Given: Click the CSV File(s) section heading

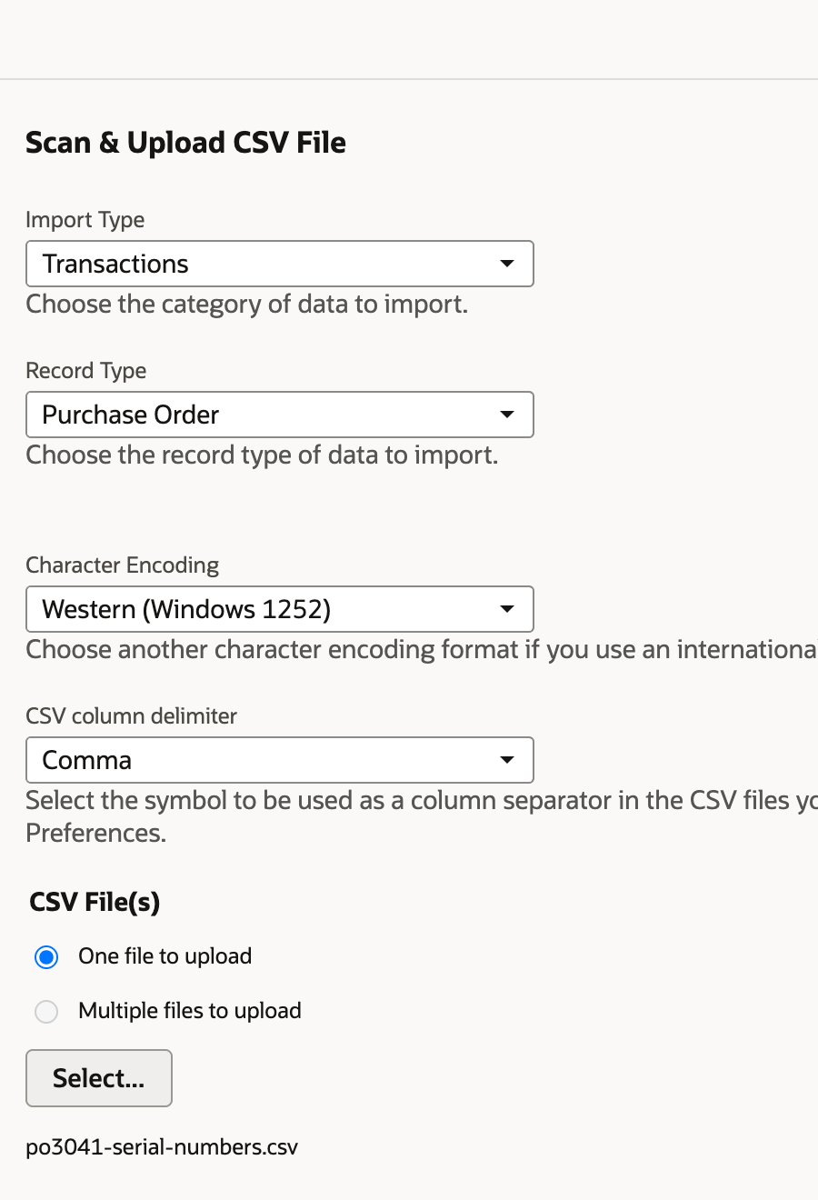Looking at the screenshot, I should tap(95, 902).
